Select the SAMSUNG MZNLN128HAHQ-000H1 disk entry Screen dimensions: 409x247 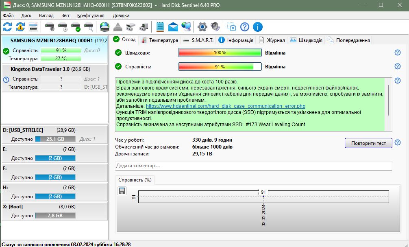[54, 49]
